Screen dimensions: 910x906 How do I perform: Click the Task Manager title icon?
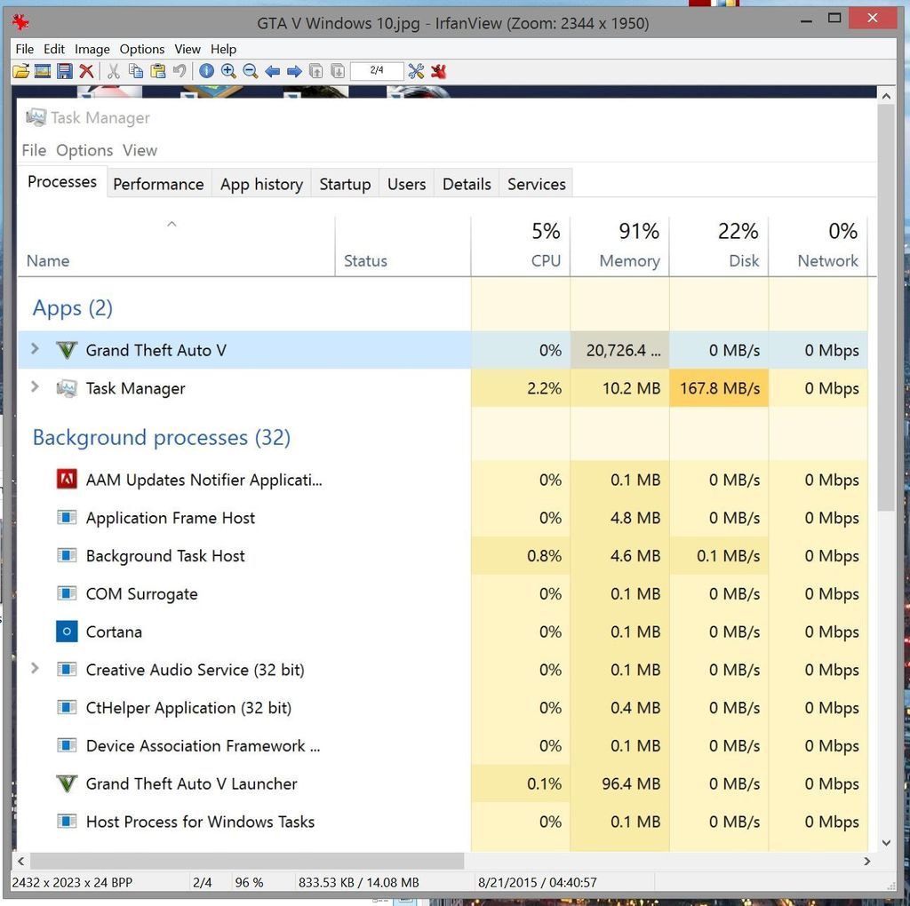(x=36, y=117)
